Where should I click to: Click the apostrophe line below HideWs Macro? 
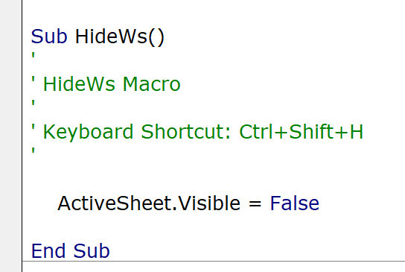point(33,103)
